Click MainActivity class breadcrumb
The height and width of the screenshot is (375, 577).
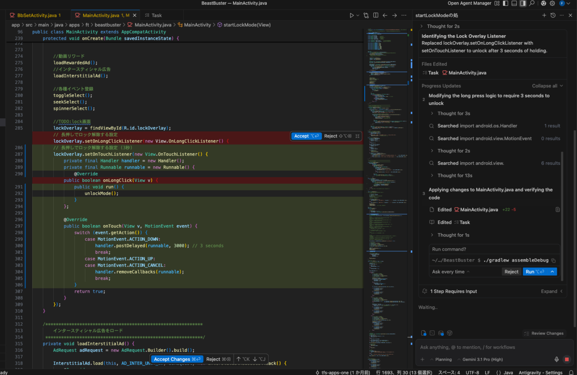pos(194,25)
